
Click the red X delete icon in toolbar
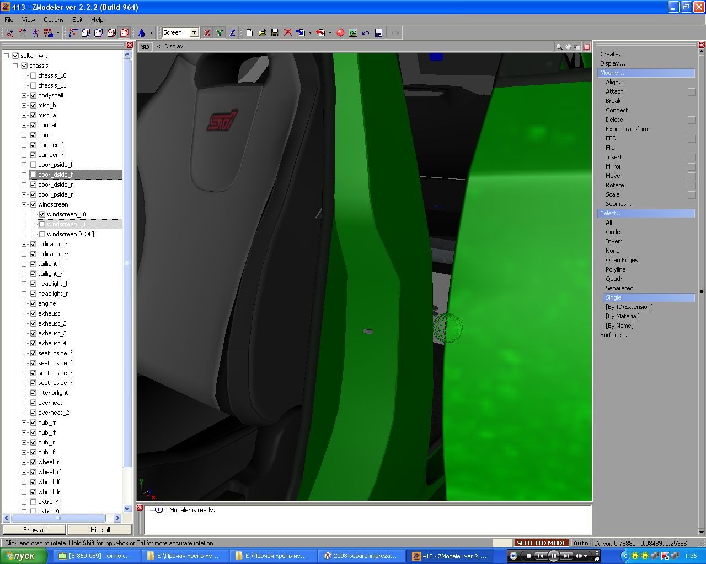287,33
